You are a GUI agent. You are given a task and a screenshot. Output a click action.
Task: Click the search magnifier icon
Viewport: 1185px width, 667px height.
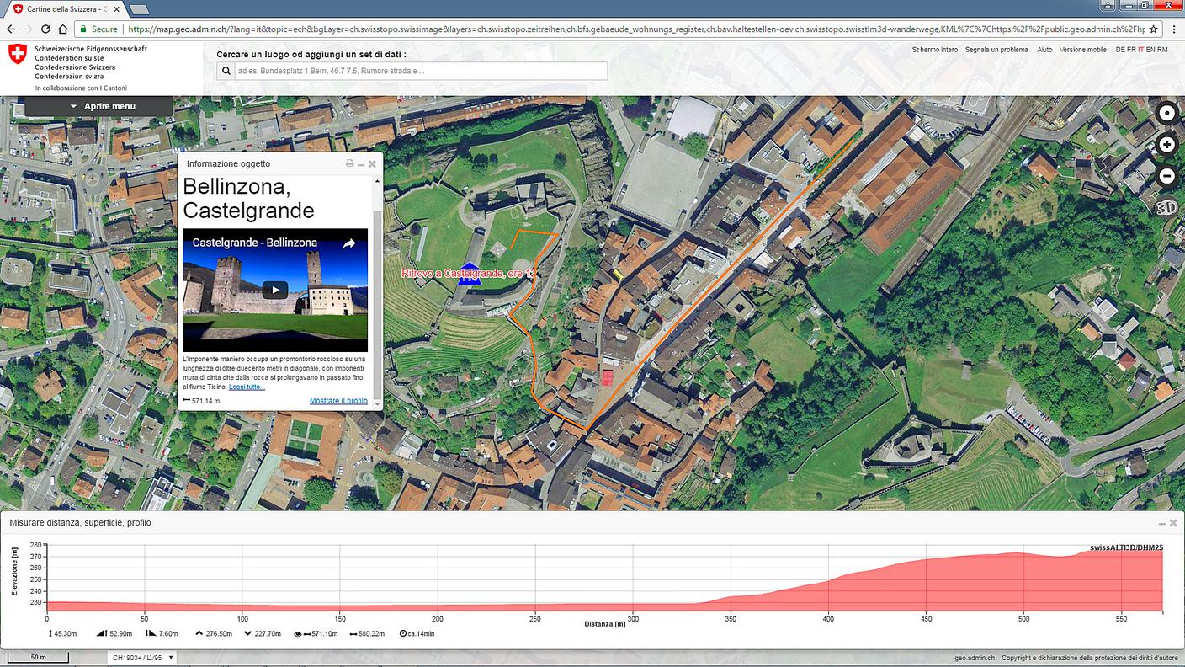[226, 71]
